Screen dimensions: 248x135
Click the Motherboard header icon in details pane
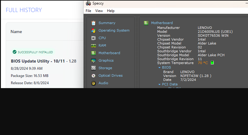coord(146,23)
